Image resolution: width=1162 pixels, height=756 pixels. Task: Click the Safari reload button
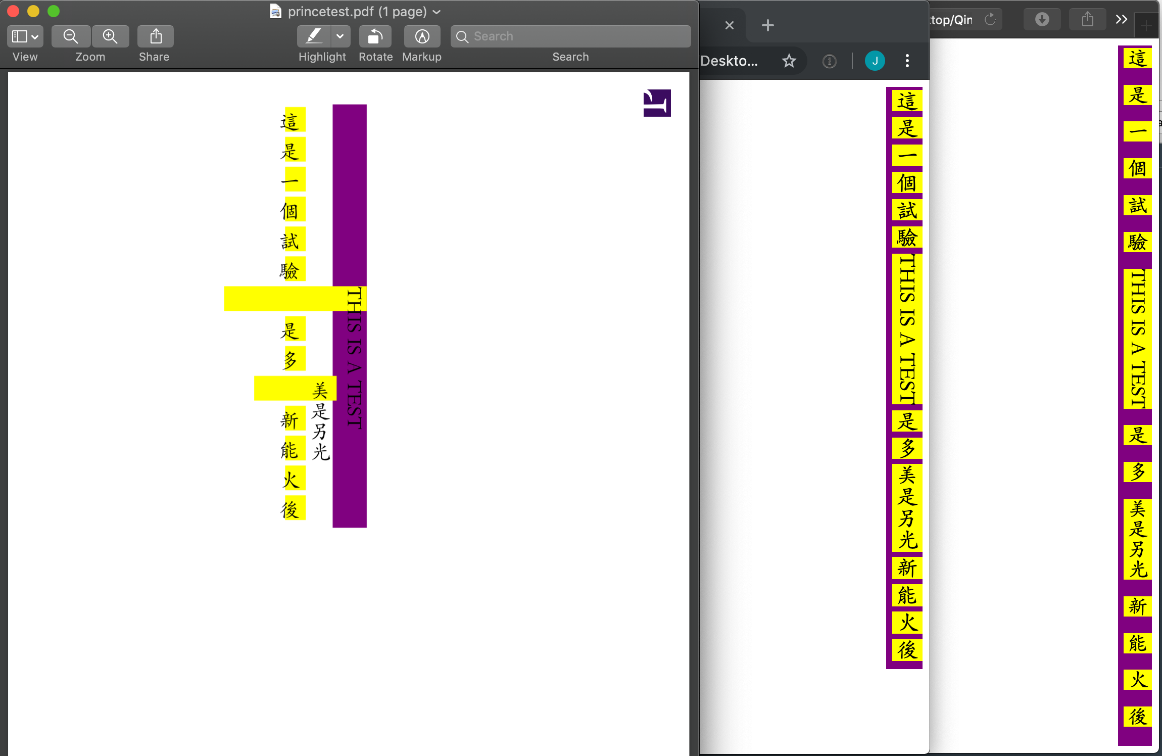coord(990,20)
